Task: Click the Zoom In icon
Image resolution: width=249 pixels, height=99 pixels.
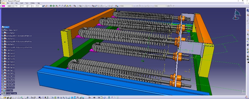Action: pyautogui.click(x=64, y=97)
